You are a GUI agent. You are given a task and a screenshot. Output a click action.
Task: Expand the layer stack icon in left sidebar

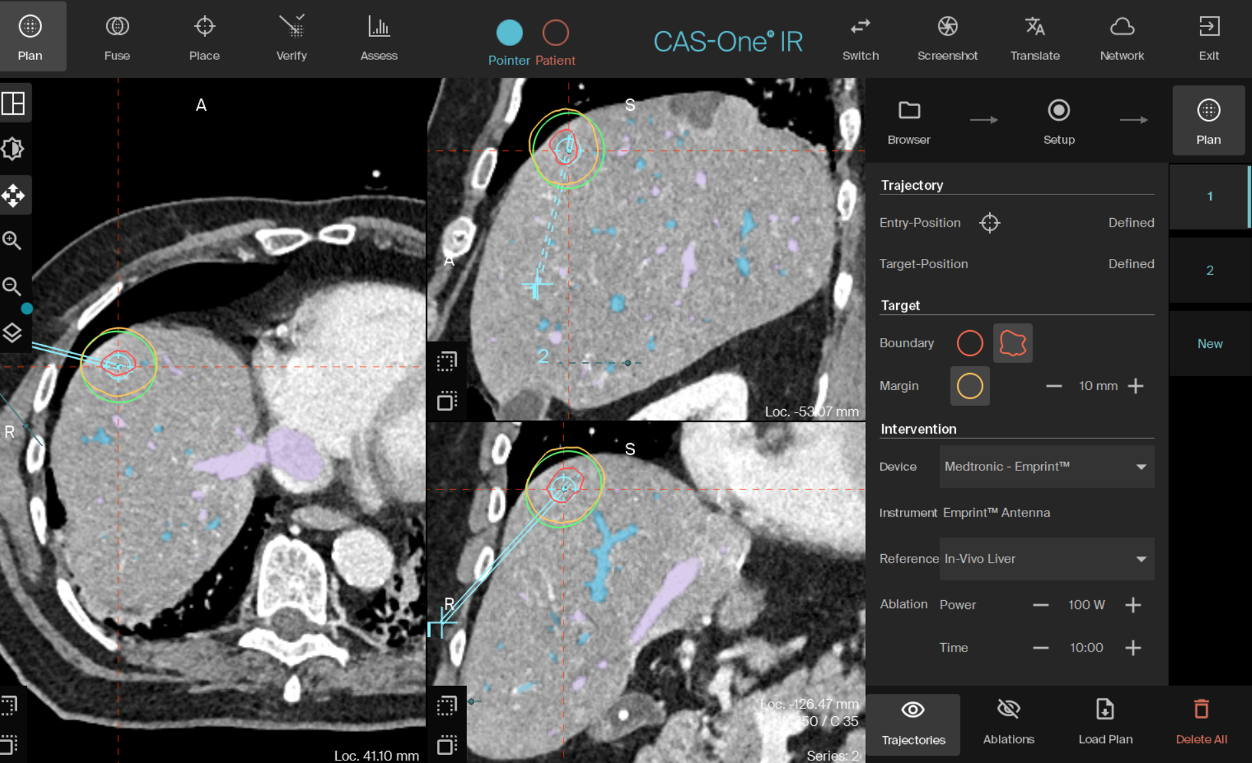[14, 333]
